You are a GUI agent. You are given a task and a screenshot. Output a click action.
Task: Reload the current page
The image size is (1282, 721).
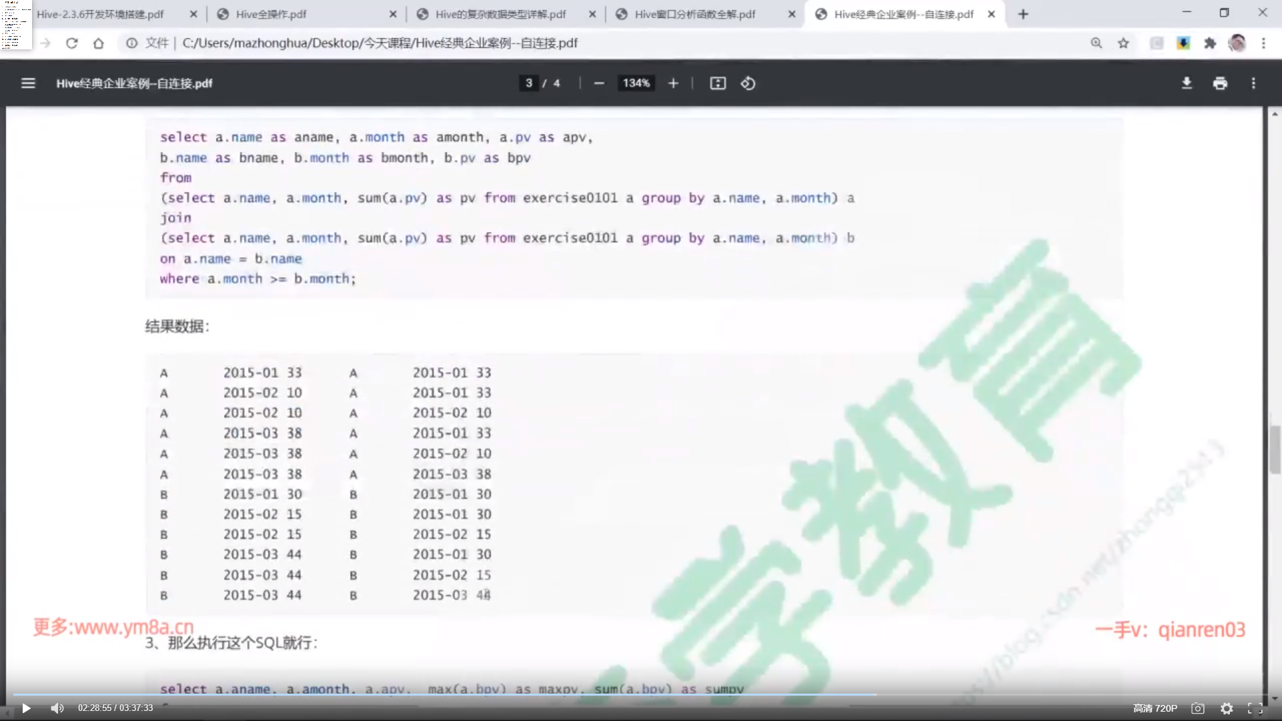click(x=72, y=43)
